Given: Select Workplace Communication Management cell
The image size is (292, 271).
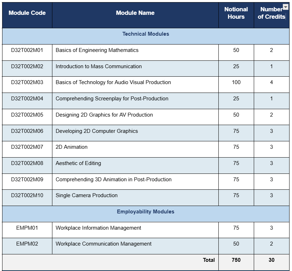Looking at the screenshot, I should click(103, 244).
